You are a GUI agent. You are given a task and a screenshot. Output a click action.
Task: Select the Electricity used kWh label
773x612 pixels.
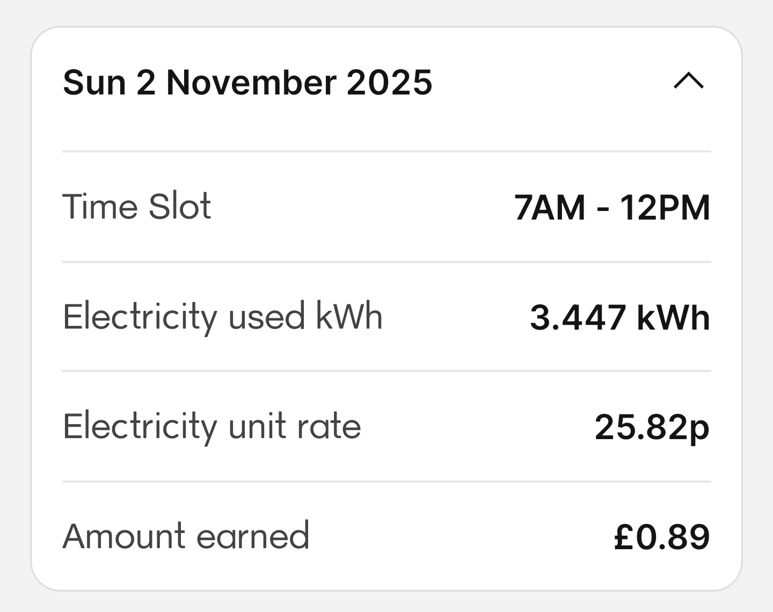[x=222, y=317]
